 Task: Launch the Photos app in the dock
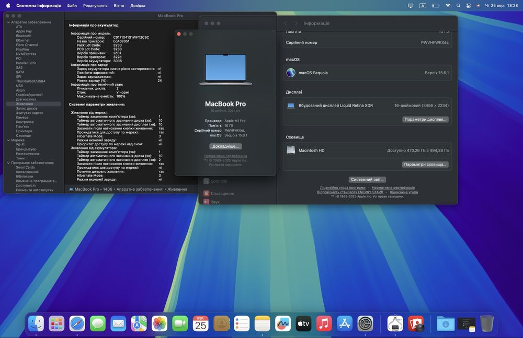(x=160, y=324)
